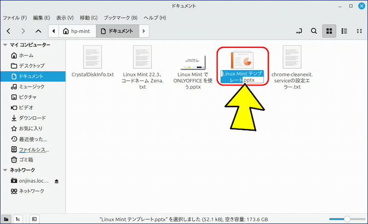Screen dimensions: 368x224
Task: Show places sidebar via status bar button
Action: tap(6, 219)
